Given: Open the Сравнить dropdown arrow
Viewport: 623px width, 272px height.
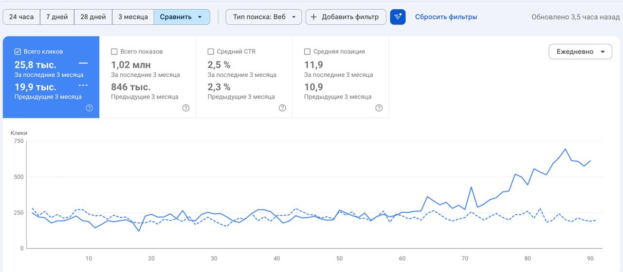Looking at the screenshot, I should 200,17.
